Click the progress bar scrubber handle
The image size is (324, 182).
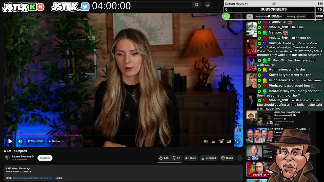(x=77, y=135)
